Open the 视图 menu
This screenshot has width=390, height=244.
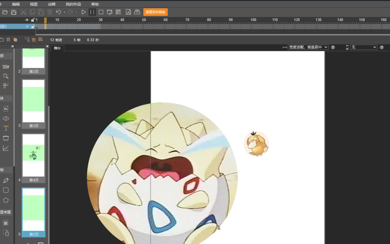[34, 4]
